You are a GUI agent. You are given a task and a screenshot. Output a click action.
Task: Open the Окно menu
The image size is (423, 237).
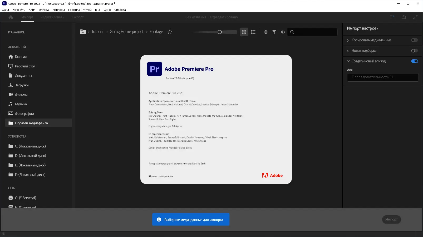pos(107,10)
